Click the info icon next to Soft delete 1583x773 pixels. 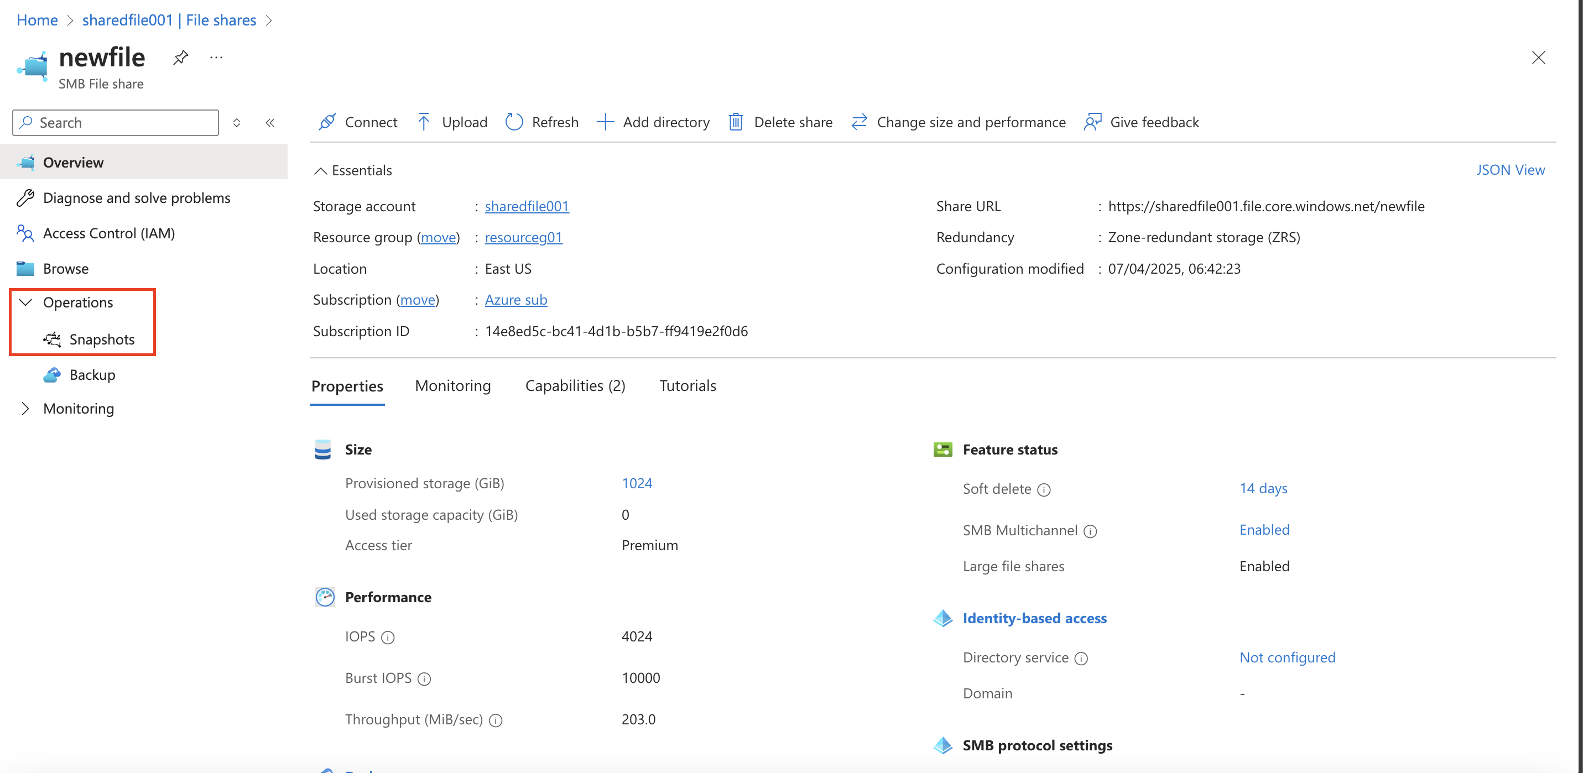pyautogui.click(x=1044, y=490)
